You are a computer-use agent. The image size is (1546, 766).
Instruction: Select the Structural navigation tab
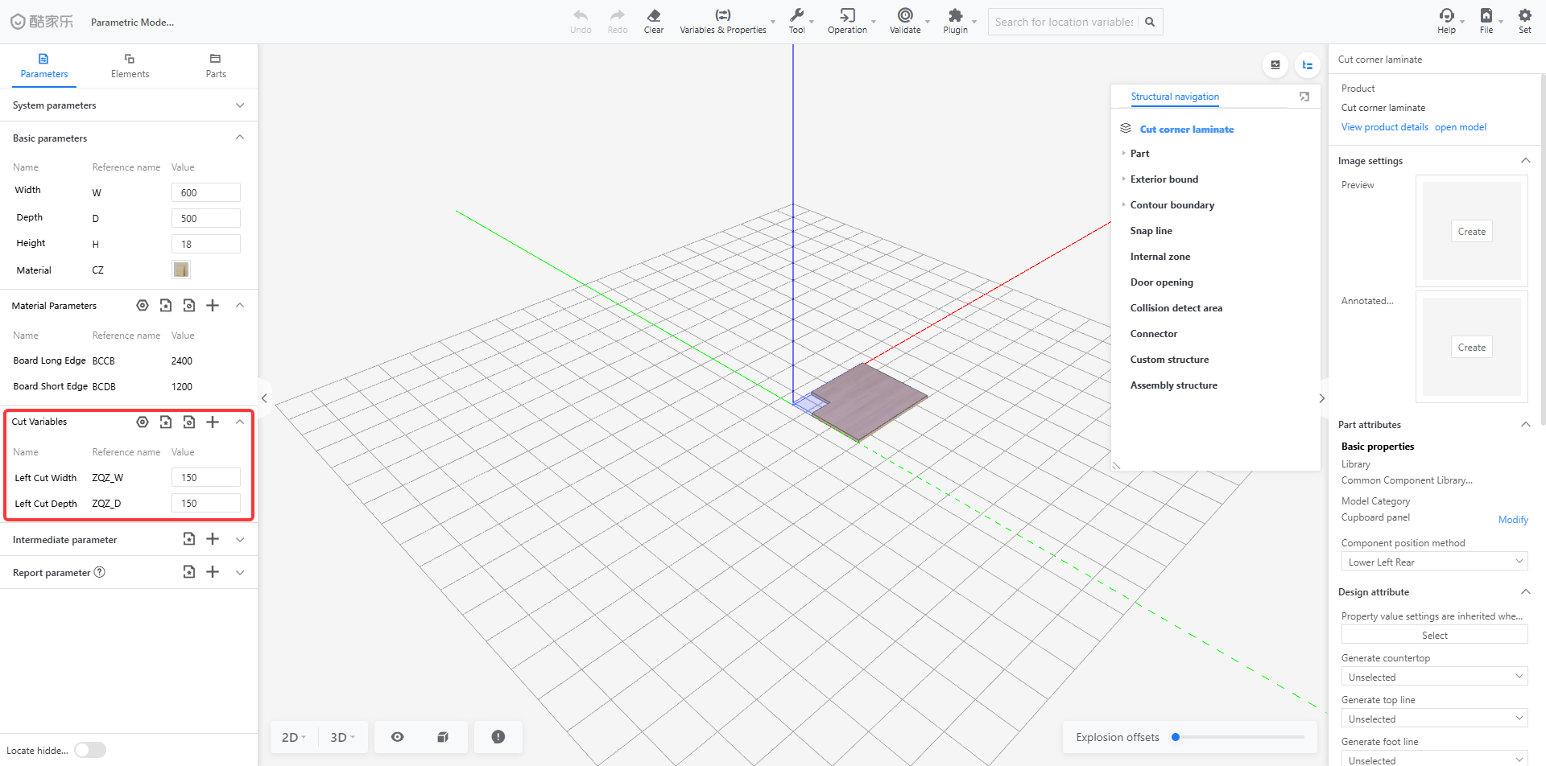tap(1175, 97)
